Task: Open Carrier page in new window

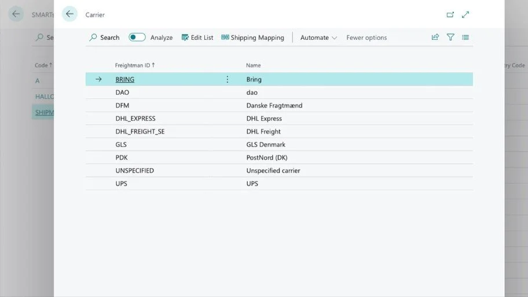Action: [x=450, y=15]
